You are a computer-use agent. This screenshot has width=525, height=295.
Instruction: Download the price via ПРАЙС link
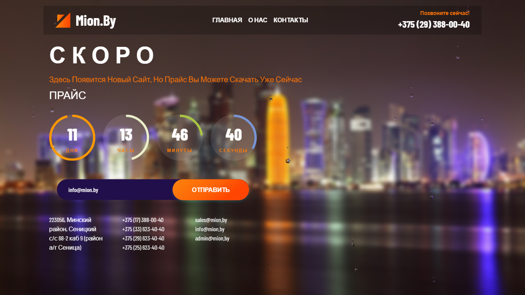[x=68, y=95]
